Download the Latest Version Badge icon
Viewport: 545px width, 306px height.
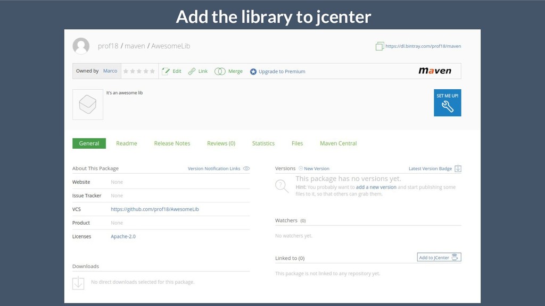[x=458, y=168]
